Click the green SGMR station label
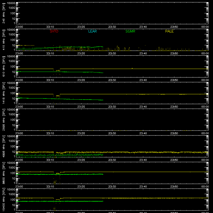This screenshot has width=213, height=213. pos(130,31)
